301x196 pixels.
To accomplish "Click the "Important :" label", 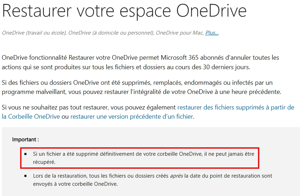I will pyautogui.click(x=25, y=139).
